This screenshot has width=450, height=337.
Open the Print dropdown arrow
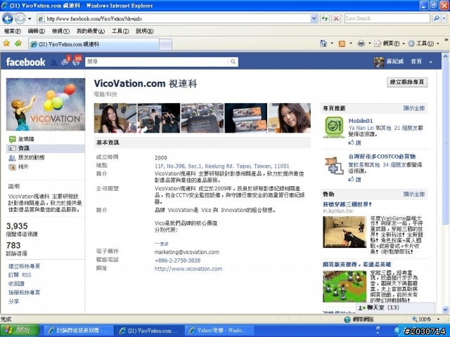369,44
